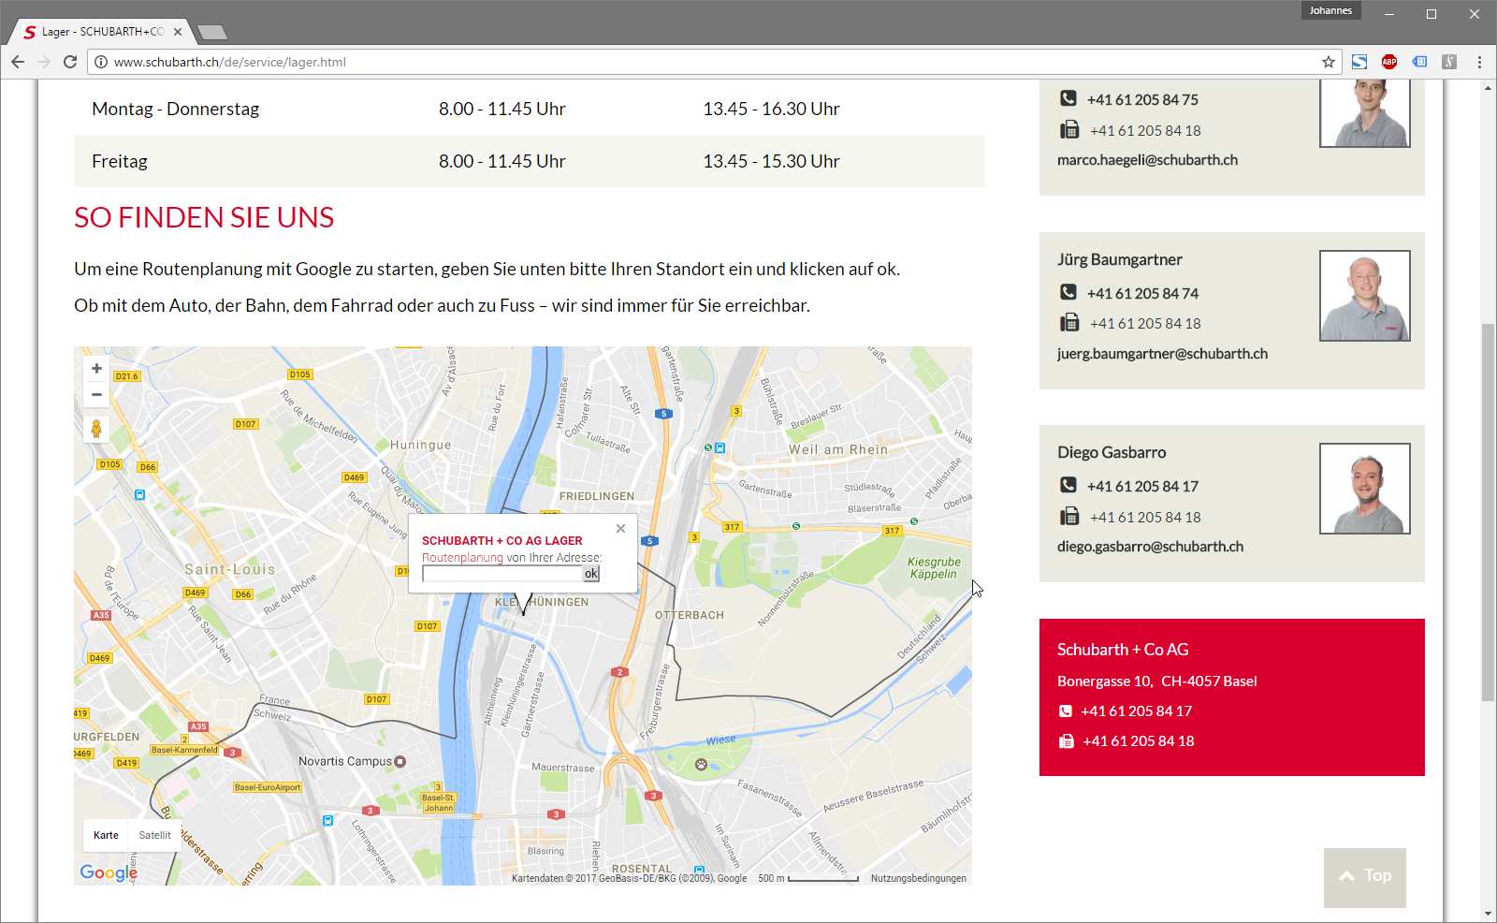The height and width of the screenshot is (923, 1497).
Task: Zoom in on the map with plus button
Action: coord(96,369)
